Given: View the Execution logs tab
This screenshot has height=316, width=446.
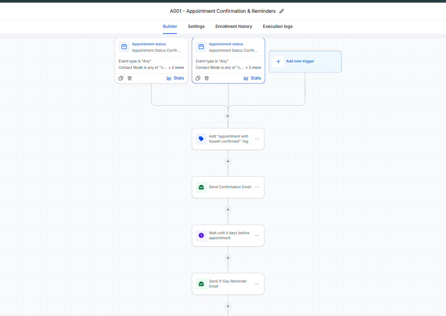Looking at the screenshot, I should pos(278,27).
